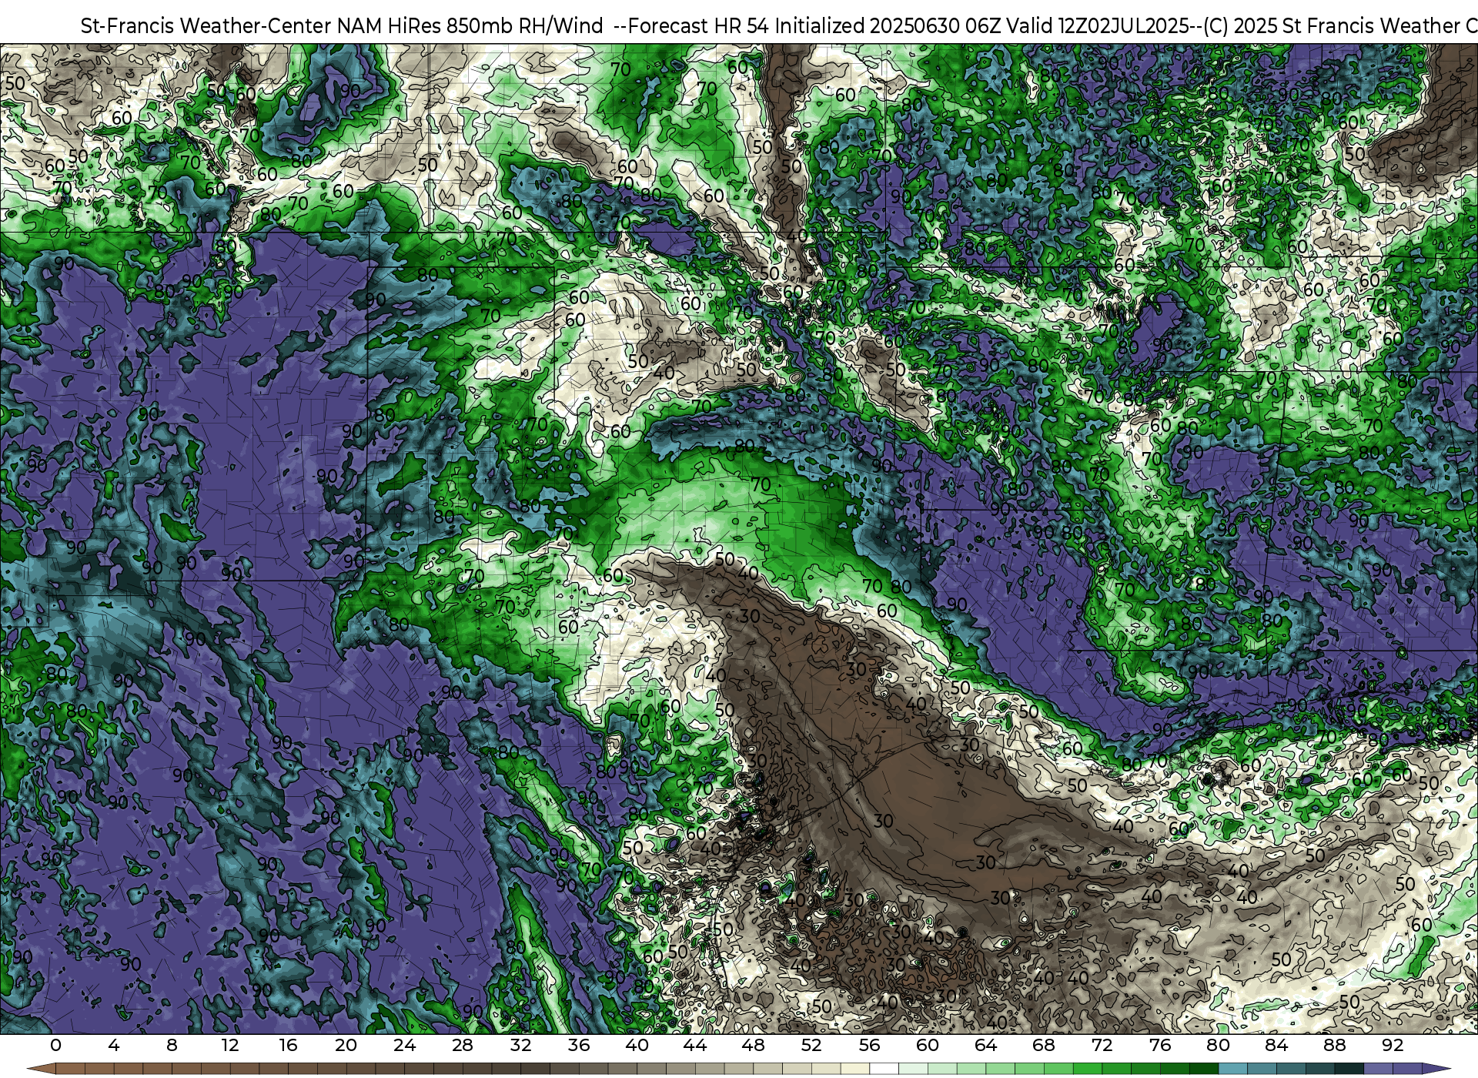Viewport: 1478px width, 1078px height.
Task: Click the legend scale label "64"
Action: [985, 1045]
